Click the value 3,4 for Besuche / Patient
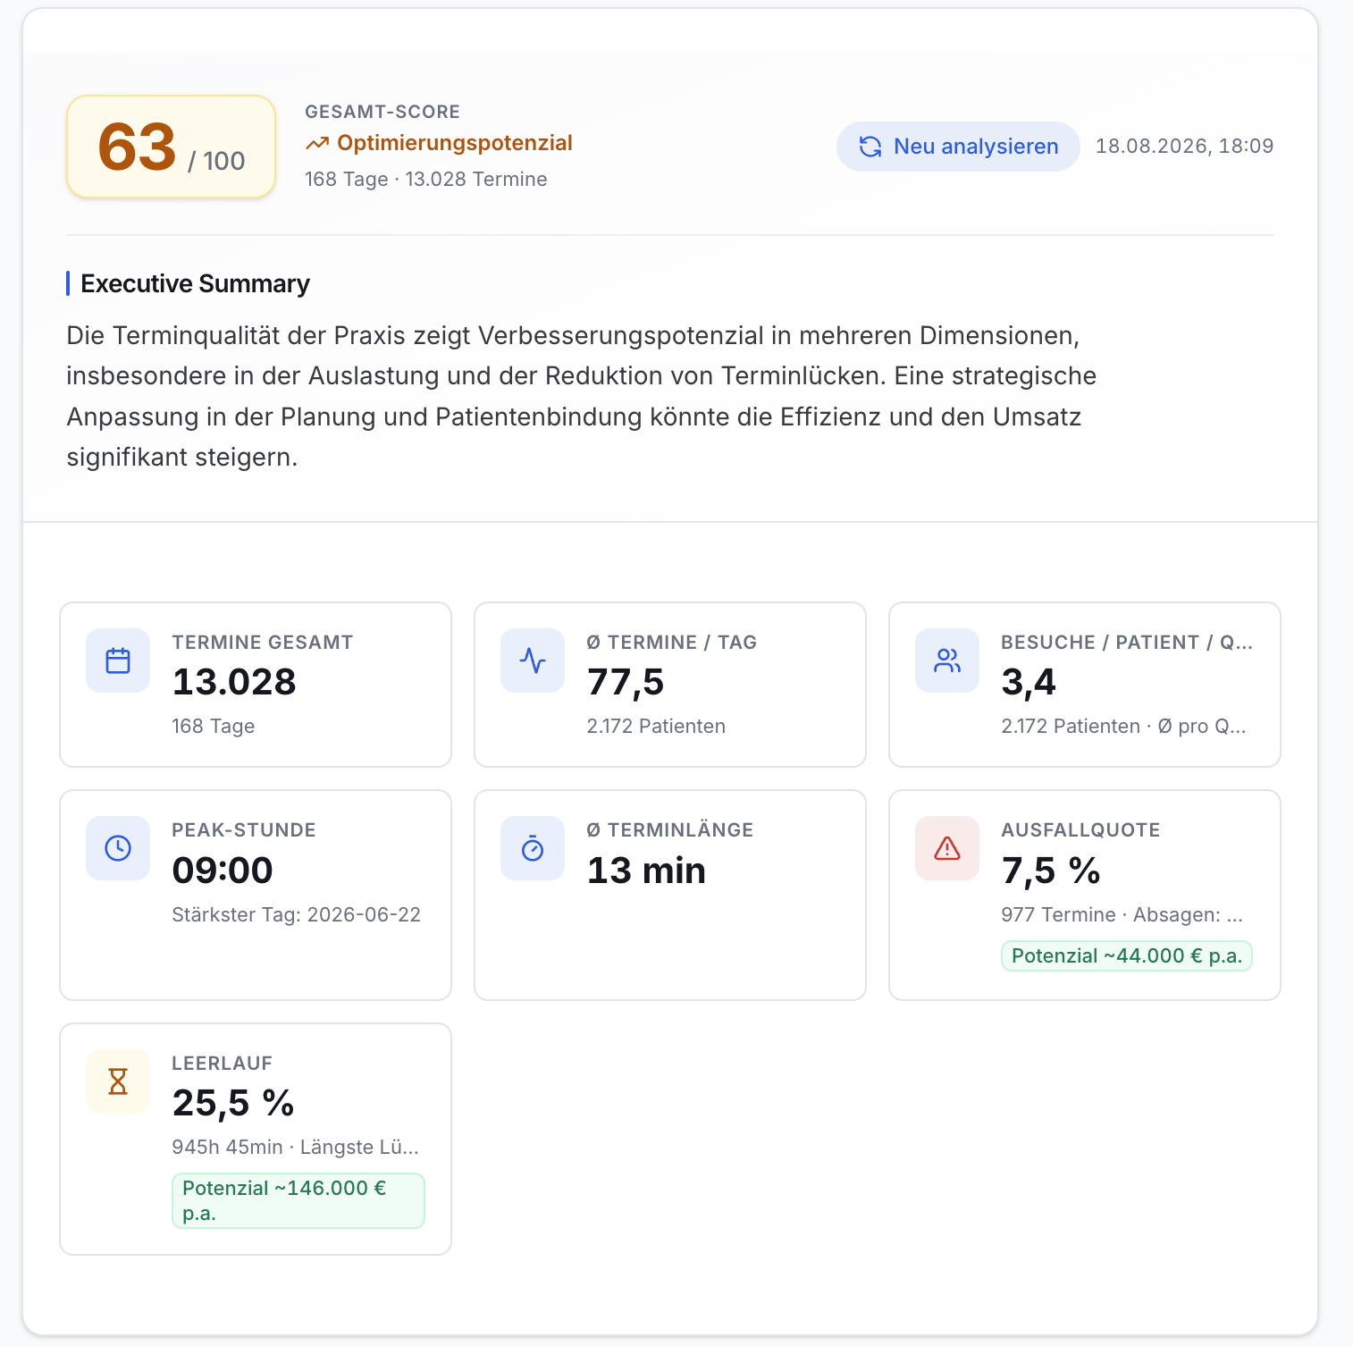The height and width of the screenshot is (1346, 1353). pos(1029,682)
